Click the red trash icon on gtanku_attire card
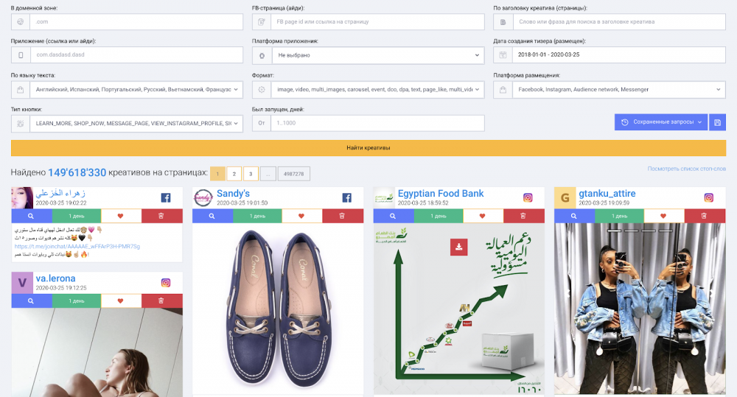Screen dimensions: 737x397 pyautogui.click(x=705, y=216)
